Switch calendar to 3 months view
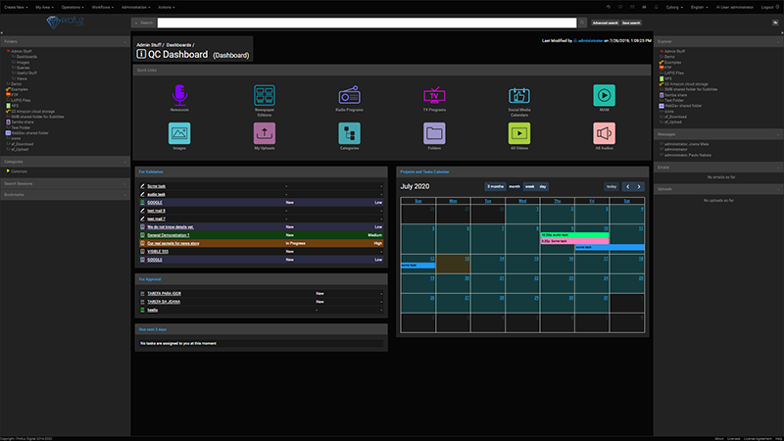 [x=495, y=186]
